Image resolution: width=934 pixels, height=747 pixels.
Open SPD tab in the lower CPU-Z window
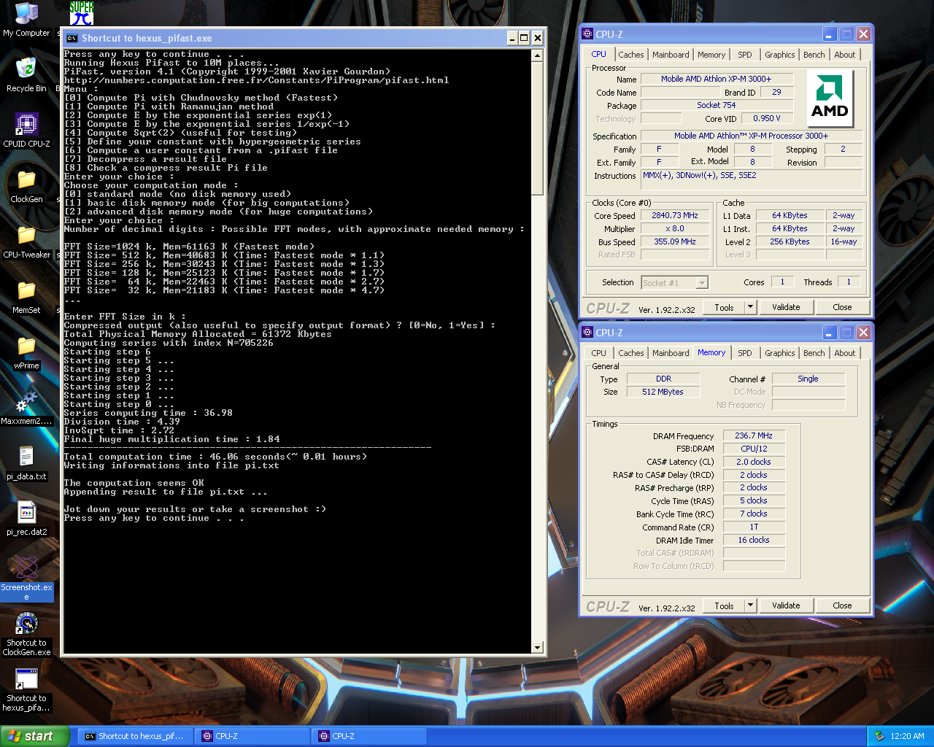coord(744,353)
